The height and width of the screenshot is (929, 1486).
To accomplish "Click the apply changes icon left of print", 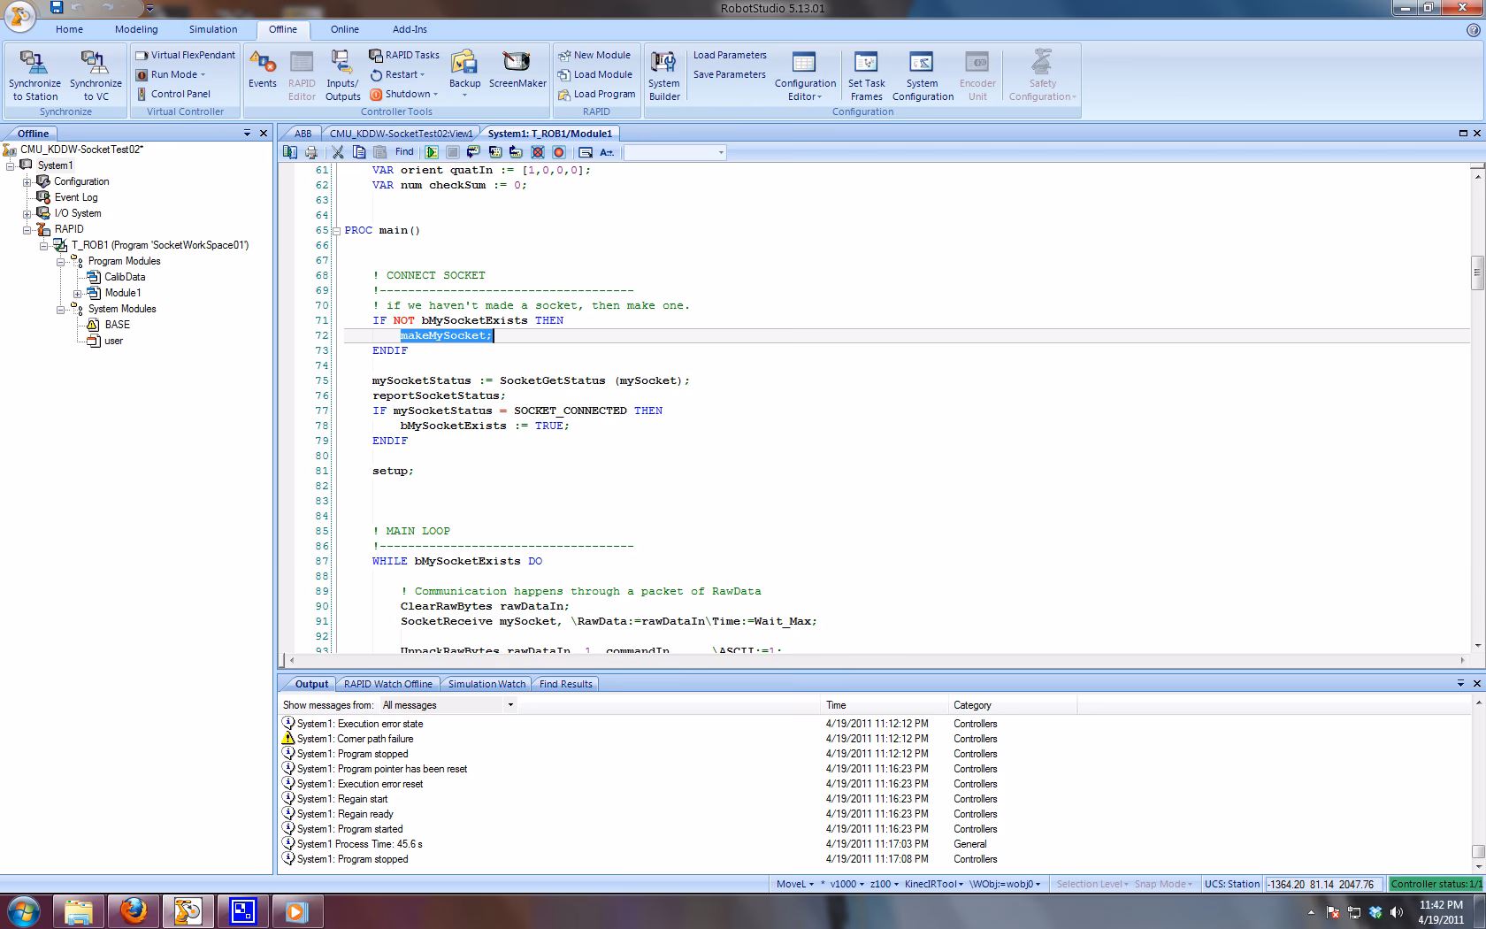I will (x=290, y=152).
